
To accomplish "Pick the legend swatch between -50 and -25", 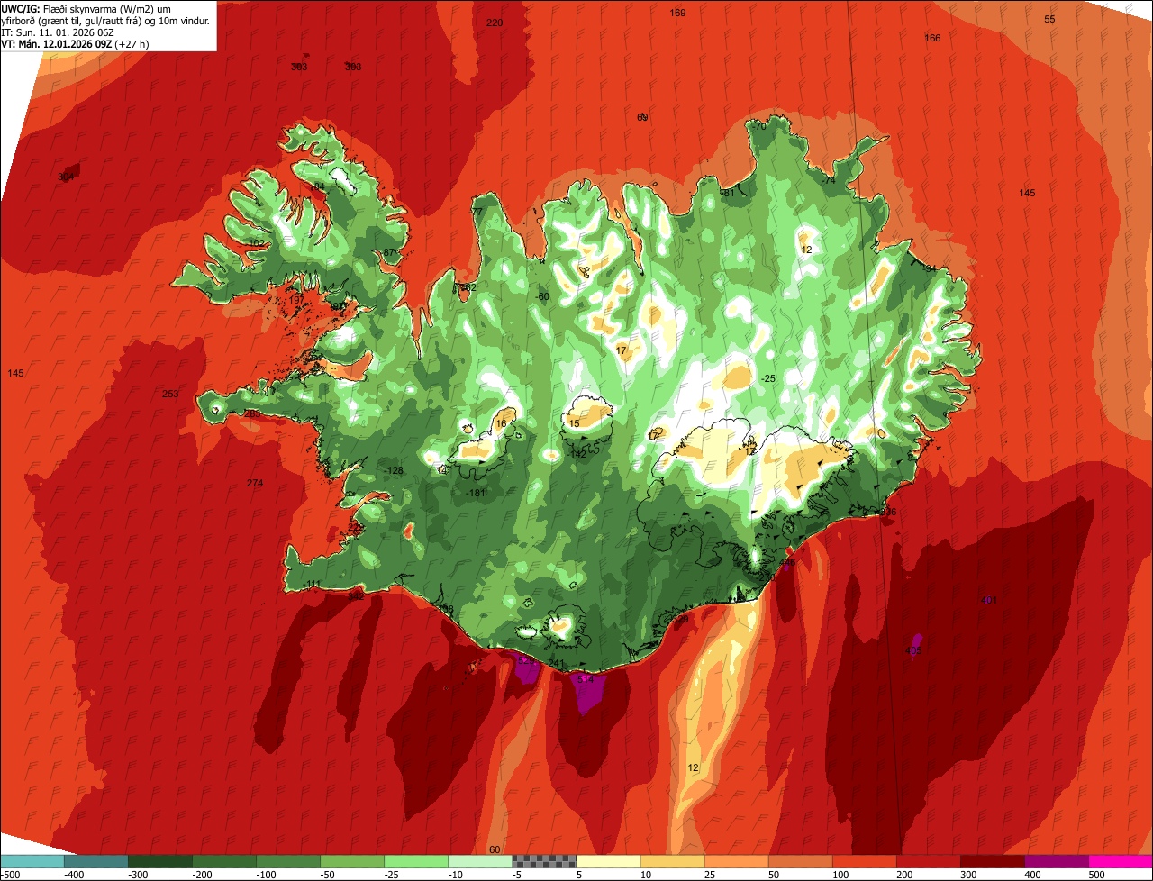I will tap(351, 861).
